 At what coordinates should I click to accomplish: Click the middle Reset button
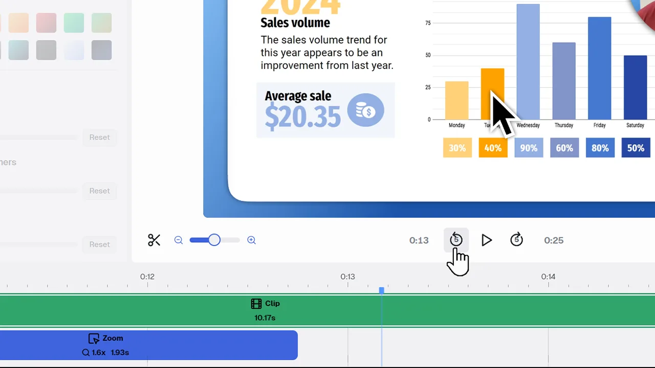(x=99, y=191)
